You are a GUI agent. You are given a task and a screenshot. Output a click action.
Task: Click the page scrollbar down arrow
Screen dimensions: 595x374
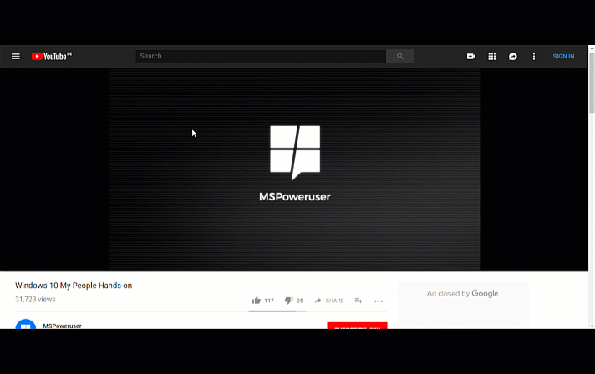pos(592,326)
